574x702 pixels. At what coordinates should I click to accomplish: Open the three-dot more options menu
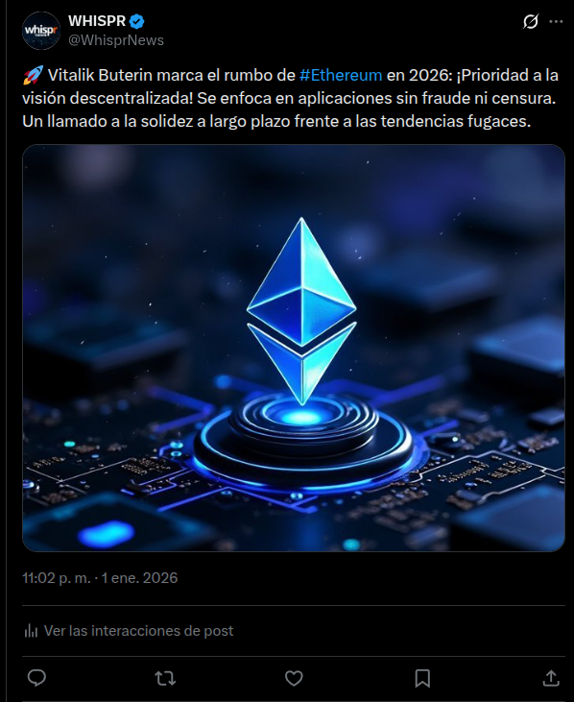556,21
